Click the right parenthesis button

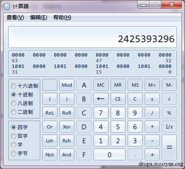(x=67, y=99)
